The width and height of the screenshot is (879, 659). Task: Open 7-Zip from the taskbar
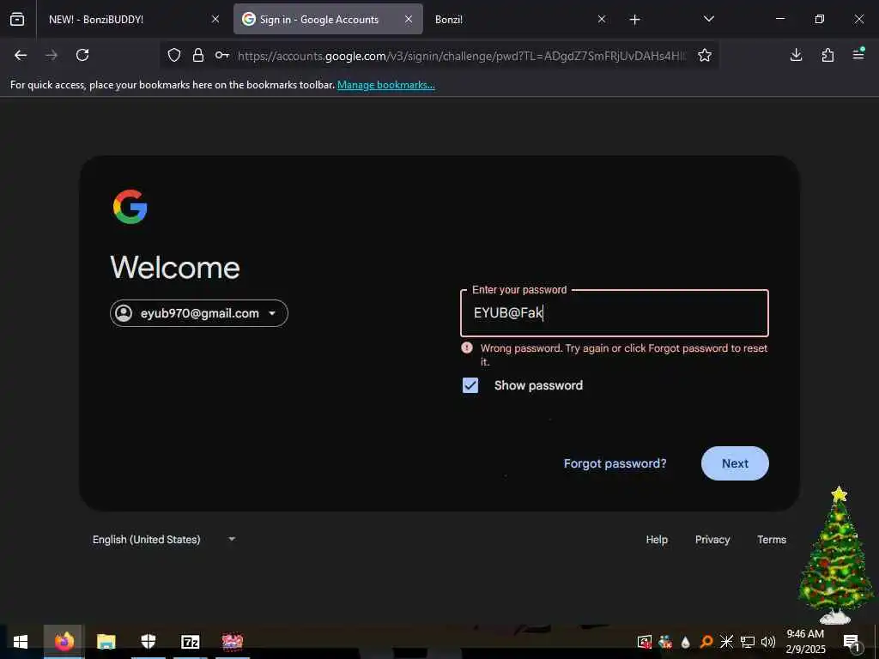coord(191,642)
